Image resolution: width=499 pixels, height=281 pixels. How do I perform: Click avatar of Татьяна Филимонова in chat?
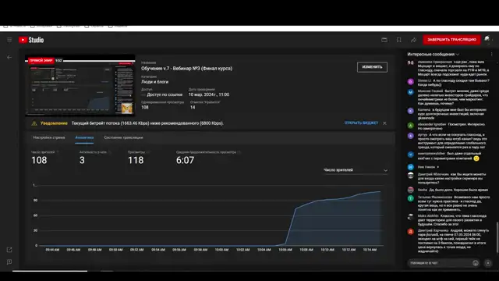411,198
